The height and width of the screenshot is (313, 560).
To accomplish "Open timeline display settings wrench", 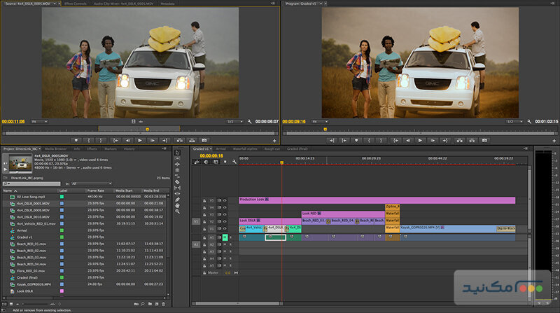I will [x=234, y=162].
